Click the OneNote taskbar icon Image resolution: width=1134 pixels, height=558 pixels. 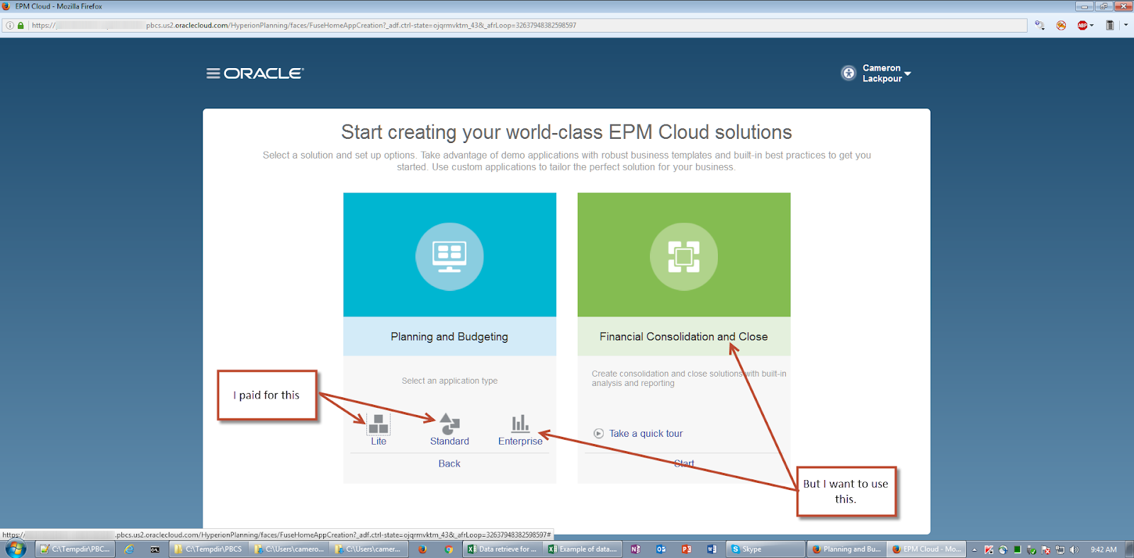pyautogui.click(x=636, y=549)
